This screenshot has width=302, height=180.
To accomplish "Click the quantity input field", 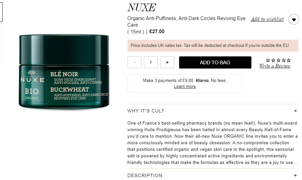I will coord(151,62).
